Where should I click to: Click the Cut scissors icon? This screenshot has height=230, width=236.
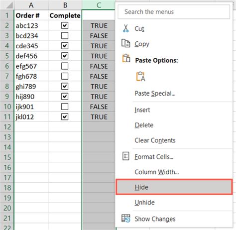(x=126, y=28)
